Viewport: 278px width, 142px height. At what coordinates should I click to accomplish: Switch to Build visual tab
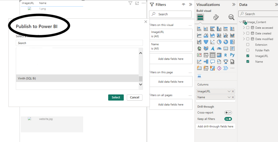click(x=201, y=17)
